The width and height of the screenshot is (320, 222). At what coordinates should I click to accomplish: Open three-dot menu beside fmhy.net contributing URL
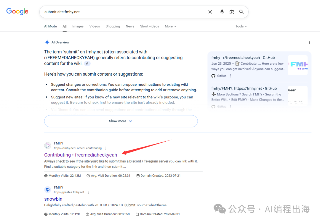[x=105, y=148]
